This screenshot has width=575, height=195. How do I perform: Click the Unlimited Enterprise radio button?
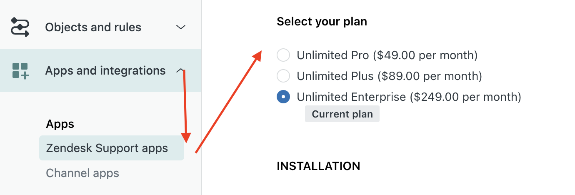point(283,97)
